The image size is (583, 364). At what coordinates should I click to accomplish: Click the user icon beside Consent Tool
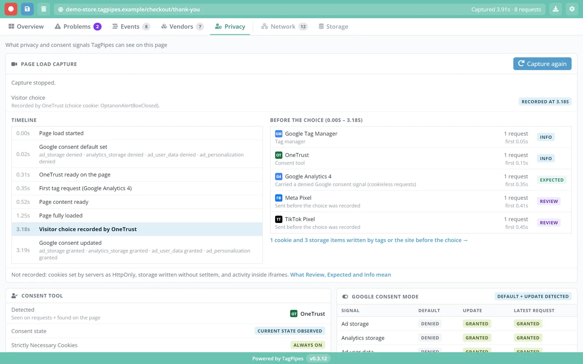[15, 296]
